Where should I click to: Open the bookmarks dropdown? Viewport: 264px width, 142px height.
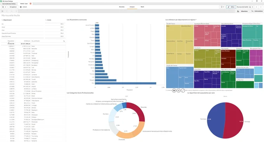[222, 7]
